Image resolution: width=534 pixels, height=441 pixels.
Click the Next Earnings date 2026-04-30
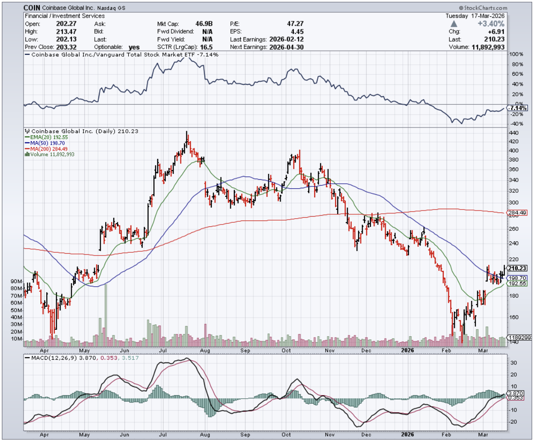click(287, 47)
